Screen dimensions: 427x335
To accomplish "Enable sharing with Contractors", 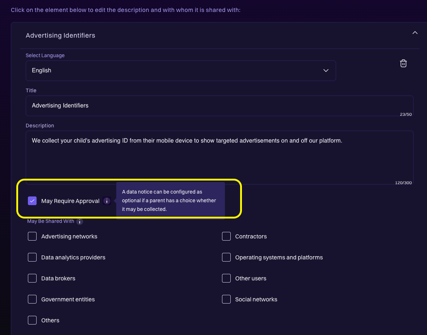I will tap(226, 236).
